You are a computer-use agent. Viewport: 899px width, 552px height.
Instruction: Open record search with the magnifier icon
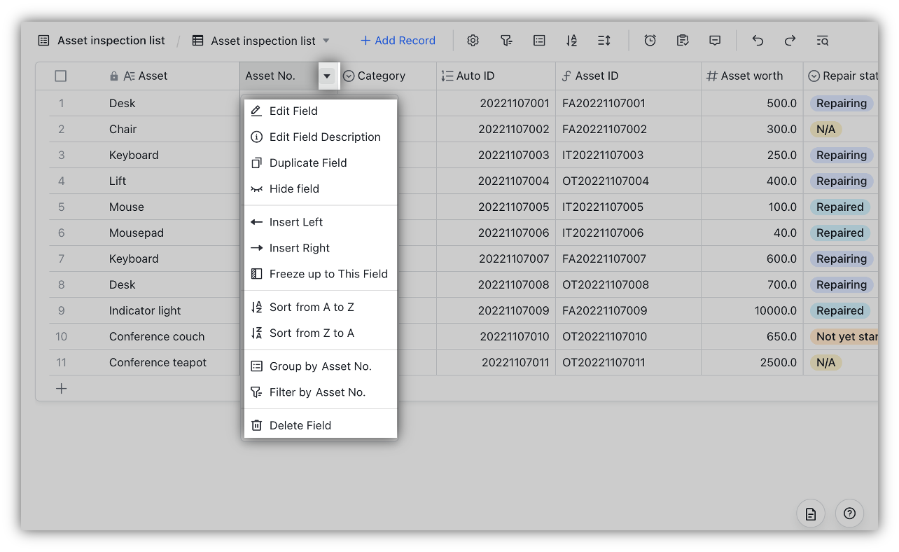point(822,40)
